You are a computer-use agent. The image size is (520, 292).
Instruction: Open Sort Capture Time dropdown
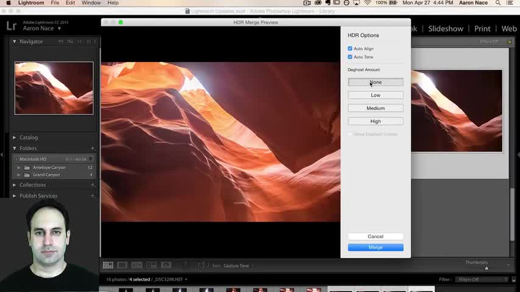pyautogui.click(x=237, y=266)
